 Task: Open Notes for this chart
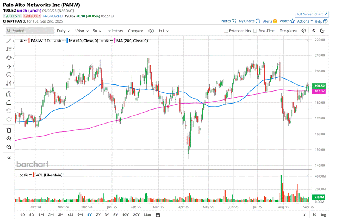[229, 21]
